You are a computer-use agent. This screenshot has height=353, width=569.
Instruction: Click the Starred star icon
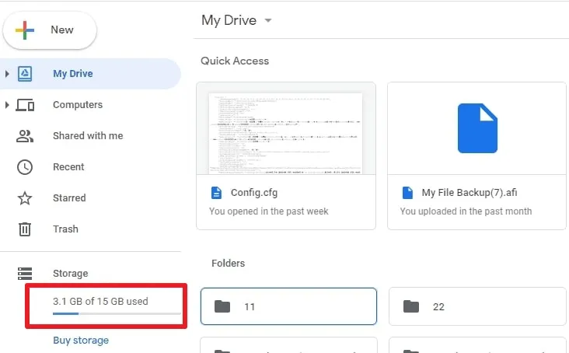click(25, 198)
